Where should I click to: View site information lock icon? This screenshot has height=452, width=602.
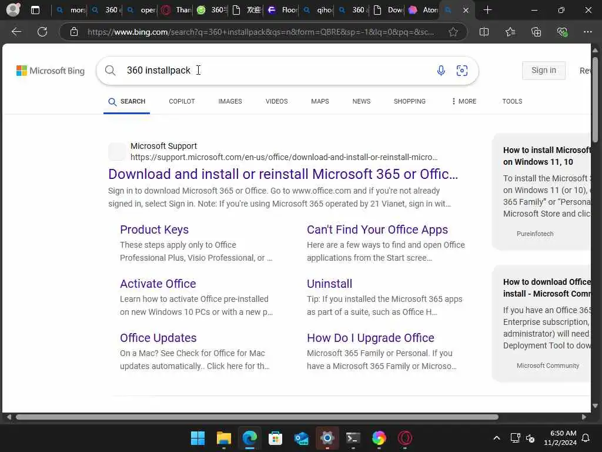click(x=74, y=32)
